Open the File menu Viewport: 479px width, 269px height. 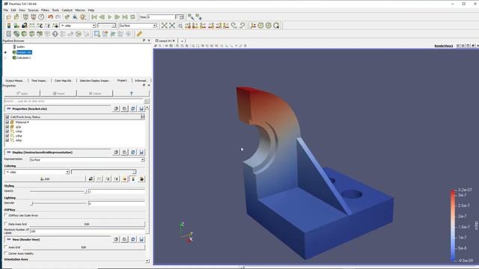[6, 10]
